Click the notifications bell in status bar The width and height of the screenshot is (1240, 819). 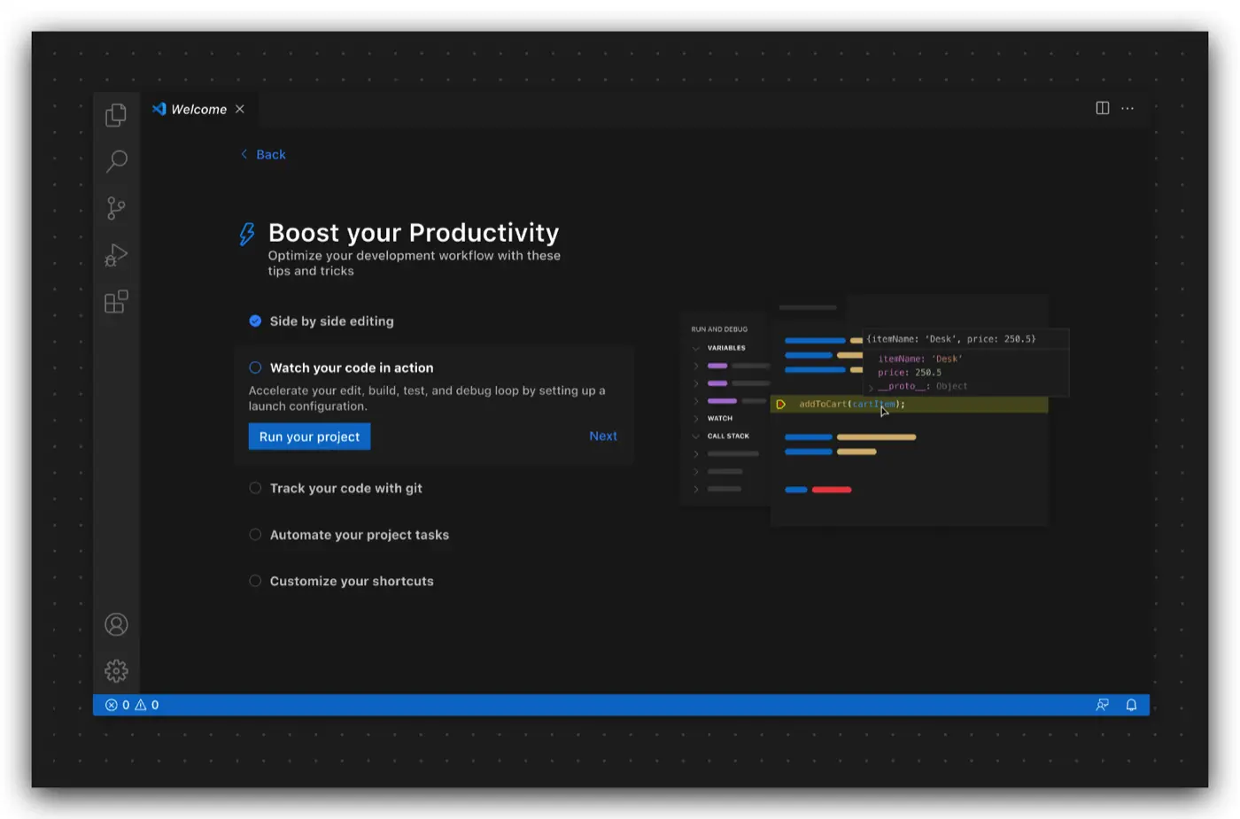point(1131,705)
